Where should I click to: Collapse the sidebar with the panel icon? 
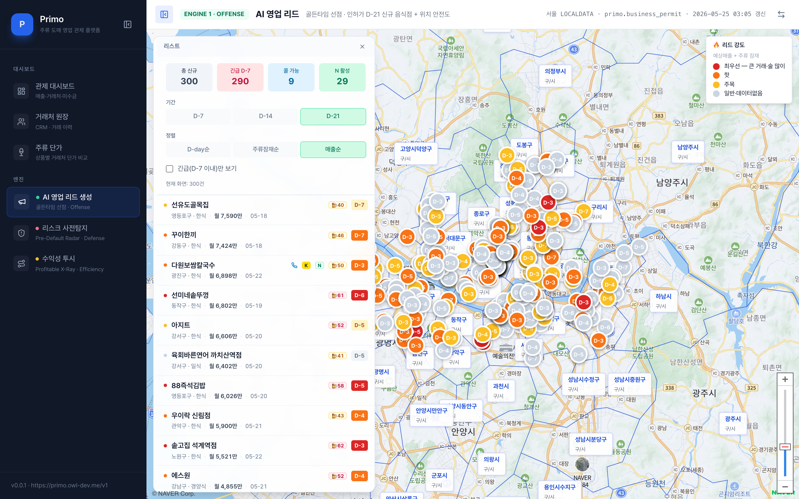(127, 24)
